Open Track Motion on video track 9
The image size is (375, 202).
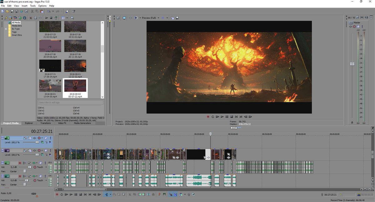pyautogui.click(x=30, y=138)
